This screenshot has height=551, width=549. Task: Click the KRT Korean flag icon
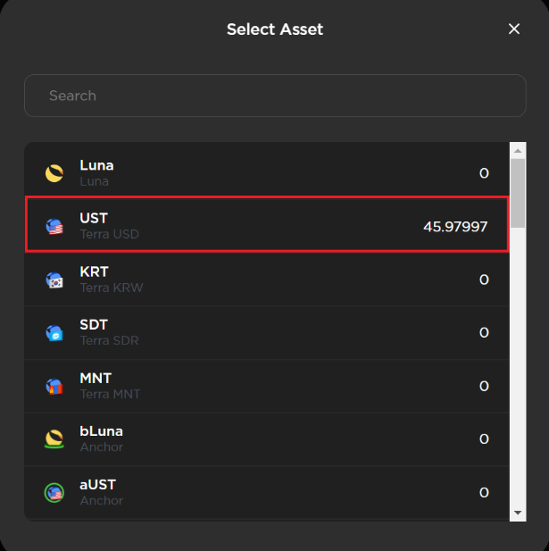pos(54,280)
